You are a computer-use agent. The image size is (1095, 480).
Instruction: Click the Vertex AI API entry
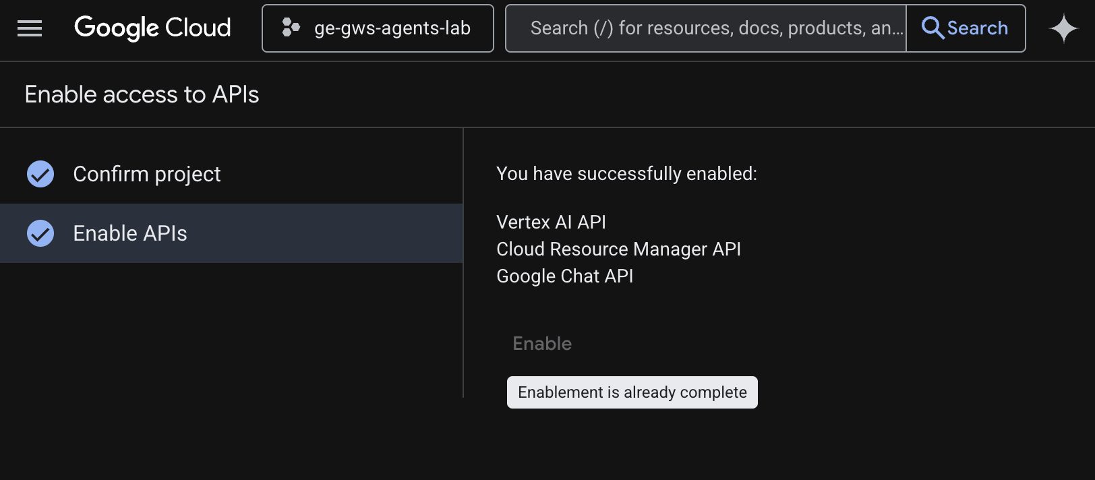point(551,222)
